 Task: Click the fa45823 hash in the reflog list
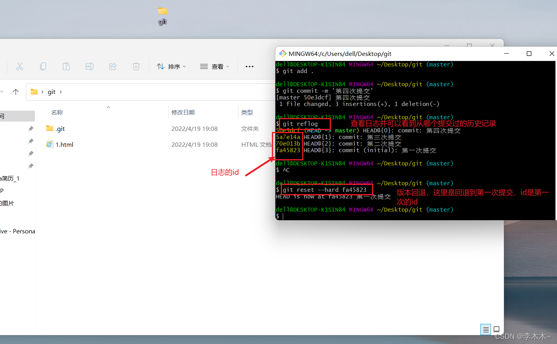(x=288, y=150)
